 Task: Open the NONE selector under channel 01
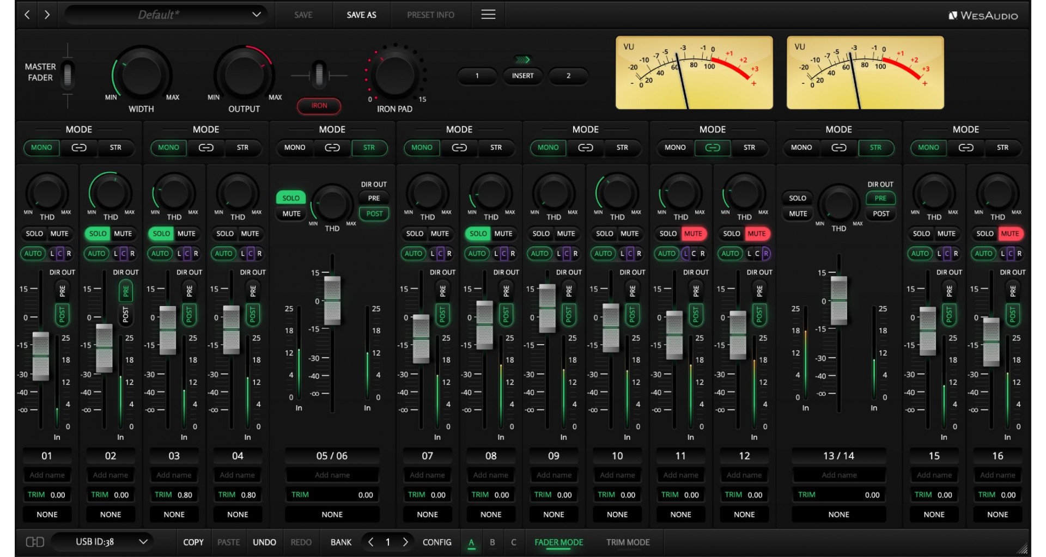[47, 515]
